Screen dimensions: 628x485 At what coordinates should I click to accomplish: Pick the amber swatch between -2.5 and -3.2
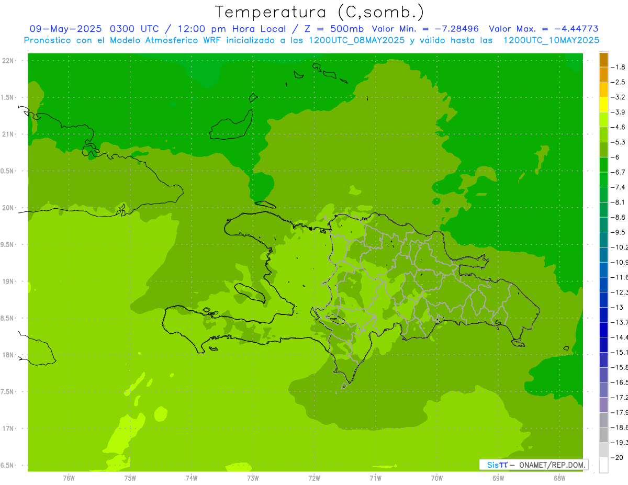click(603, 89)
